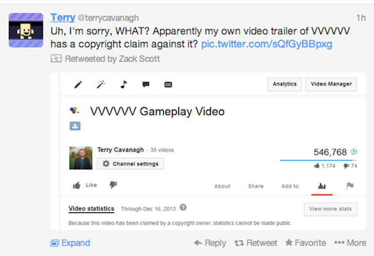This screenshot has width=374, height=256.
Task: Click the CC captions icon
Action: [168, 85]
